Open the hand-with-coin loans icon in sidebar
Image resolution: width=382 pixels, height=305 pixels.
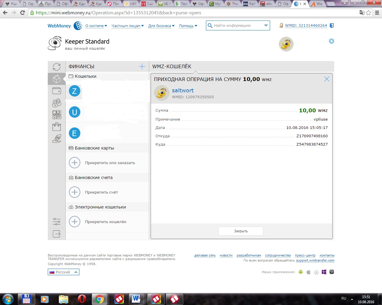[57, 139]
